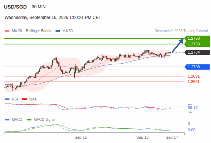Click the USD/SGD chart title

tap(15, 7)
